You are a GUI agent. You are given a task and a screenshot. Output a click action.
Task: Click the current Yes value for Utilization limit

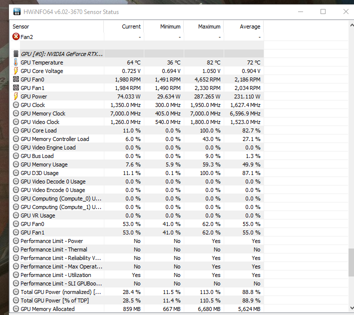point(136,275)
